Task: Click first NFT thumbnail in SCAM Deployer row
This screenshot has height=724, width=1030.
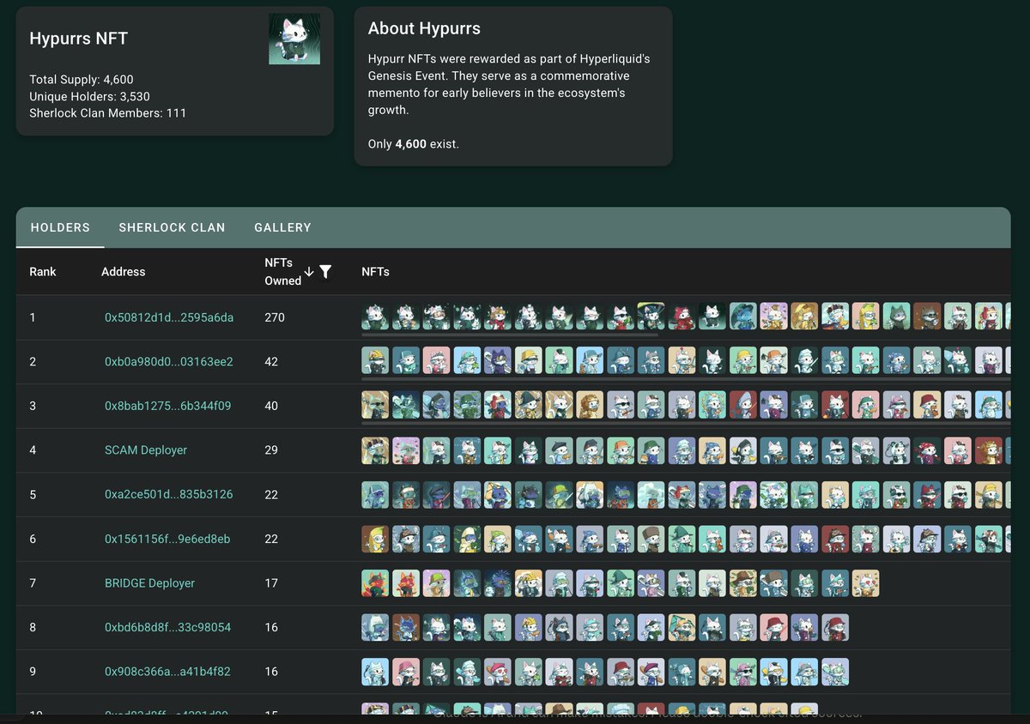Action: tap(375, 450)
